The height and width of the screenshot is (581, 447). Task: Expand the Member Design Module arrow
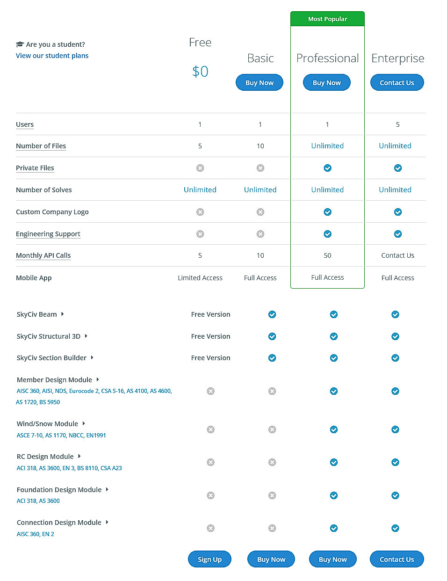(98, 380)
